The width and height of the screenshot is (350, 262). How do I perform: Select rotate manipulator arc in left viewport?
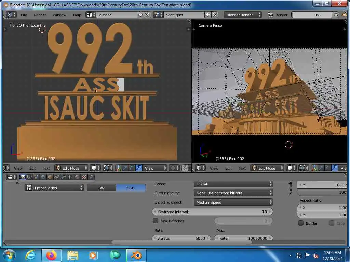point(132,168)
